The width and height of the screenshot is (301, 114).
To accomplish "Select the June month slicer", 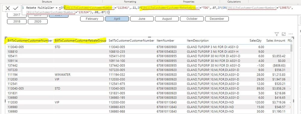I will tap(142, 19).
